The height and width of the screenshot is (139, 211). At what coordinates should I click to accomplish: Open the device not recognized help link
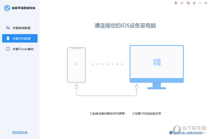[188, 133]
